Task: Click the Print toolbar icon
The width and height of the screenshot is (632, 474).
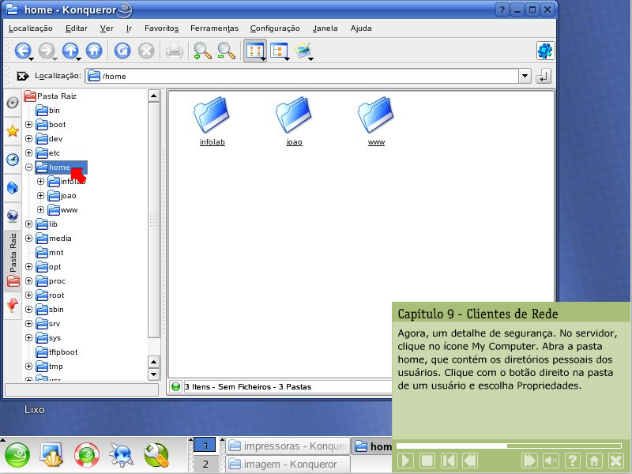Action: 175,51
